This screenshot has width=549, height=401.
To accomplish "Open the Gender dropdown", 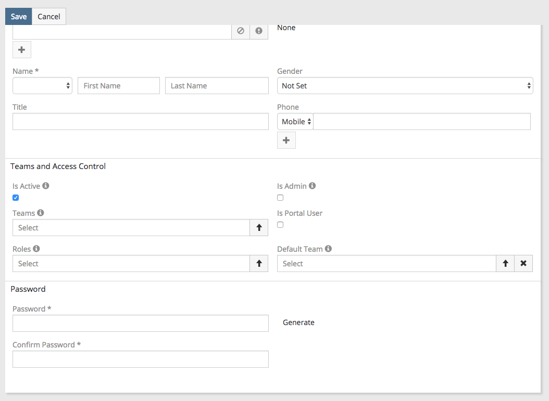I will [405, 86].
